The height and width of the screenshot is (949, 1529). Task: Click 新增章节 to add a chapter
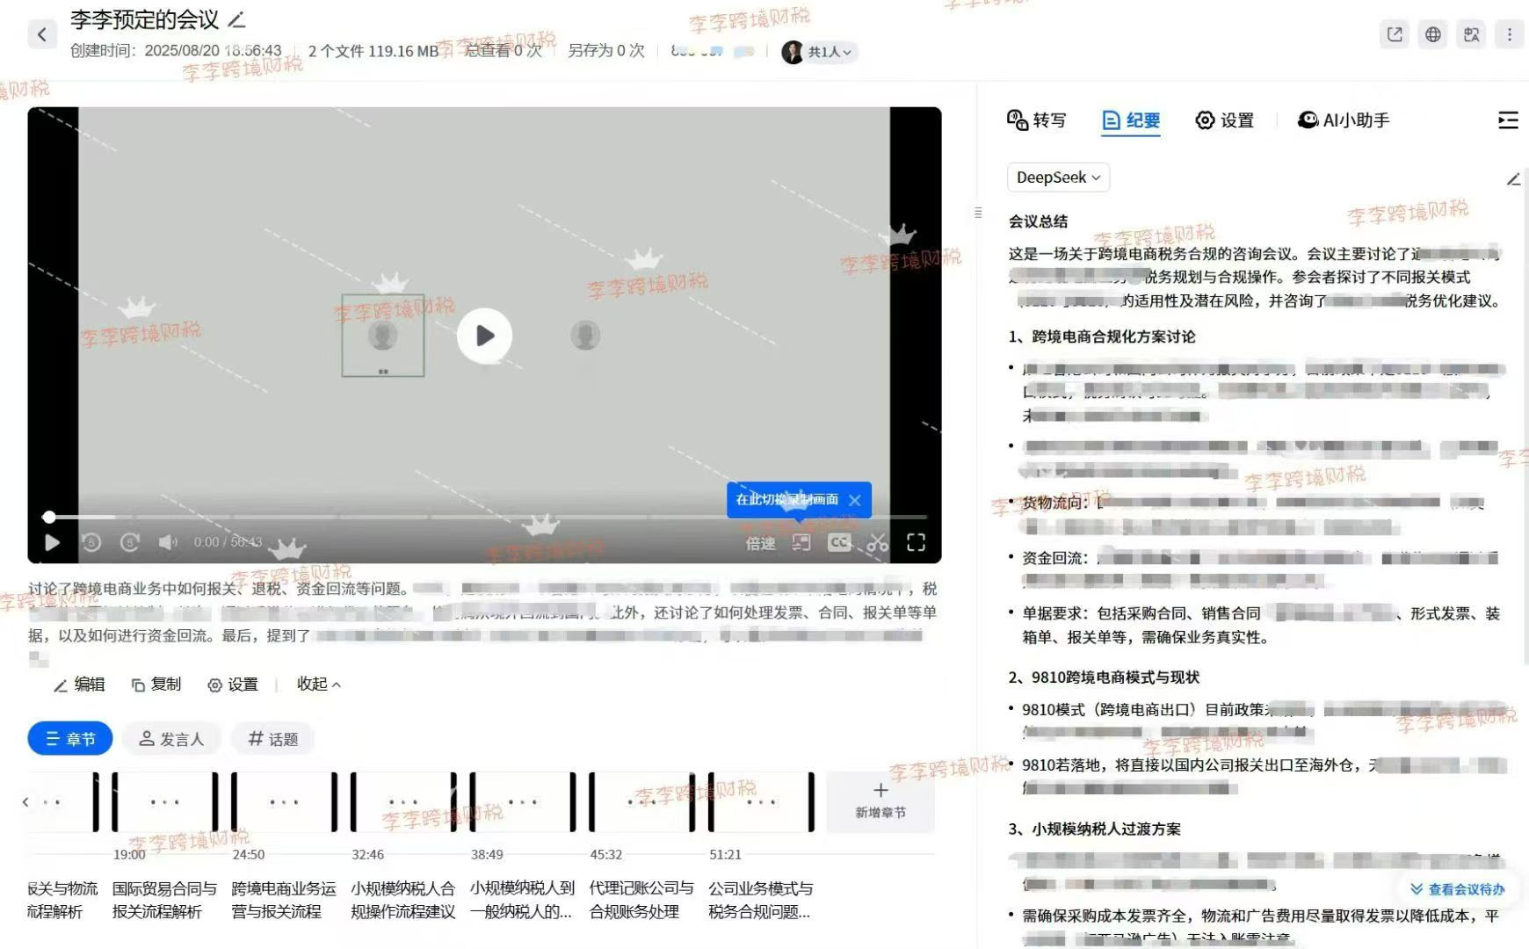click(880, 801)
